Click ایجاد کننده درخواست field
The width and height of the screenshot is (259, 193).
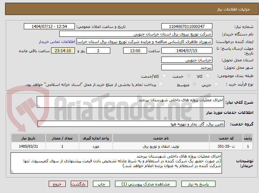[x=144, y=42]
